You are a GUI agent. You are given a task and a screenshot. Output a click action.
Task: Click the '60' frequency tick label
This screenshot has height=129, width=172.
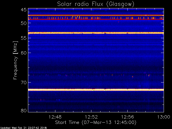point(24,53)
